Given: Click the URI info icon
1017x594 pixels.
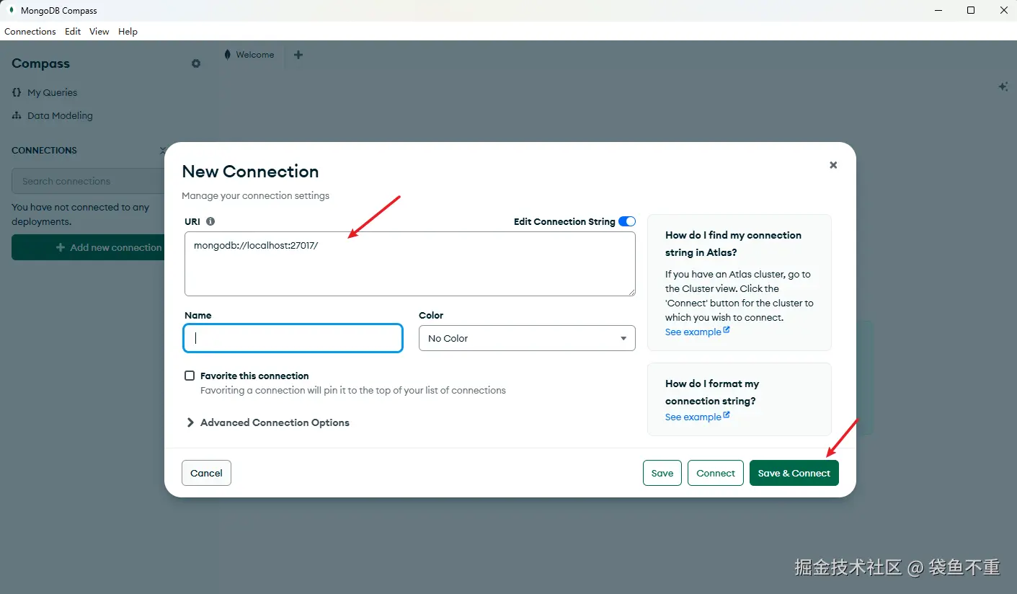Looking at the screenshot, I should 210,221.
